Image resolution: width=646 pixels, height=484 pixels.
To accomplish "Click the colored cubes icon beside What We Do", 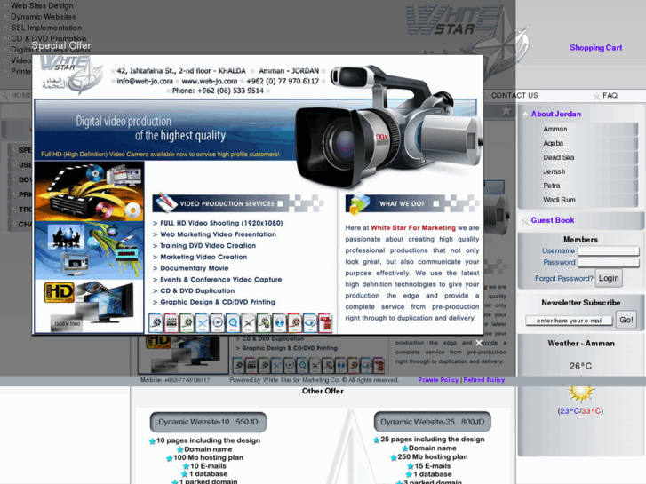I will (359, 203).
